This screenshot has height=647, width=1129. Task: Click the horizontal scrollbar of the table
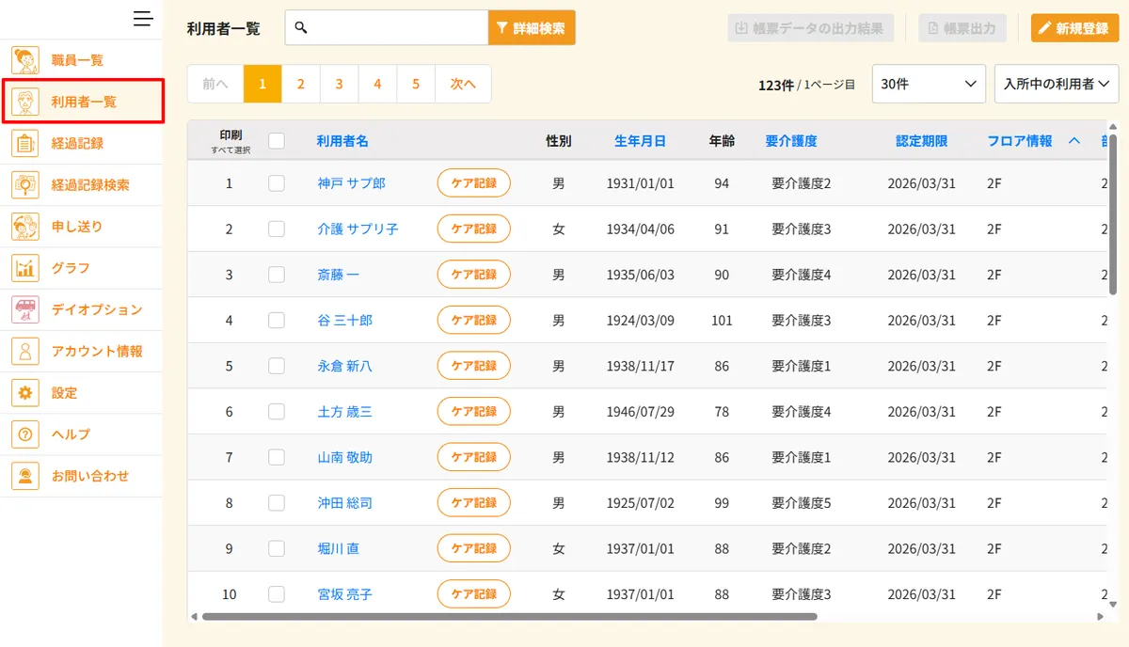510,617
